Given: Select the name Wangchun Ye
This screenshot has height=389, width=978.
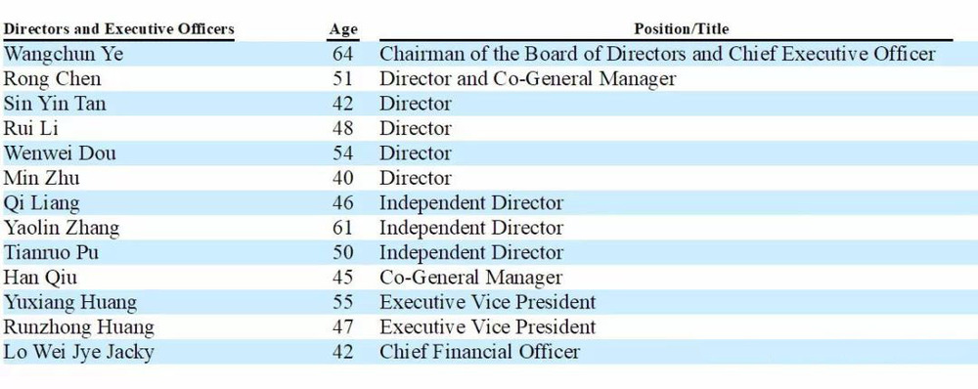Looking at the screenshot, I should pos(64,54).
